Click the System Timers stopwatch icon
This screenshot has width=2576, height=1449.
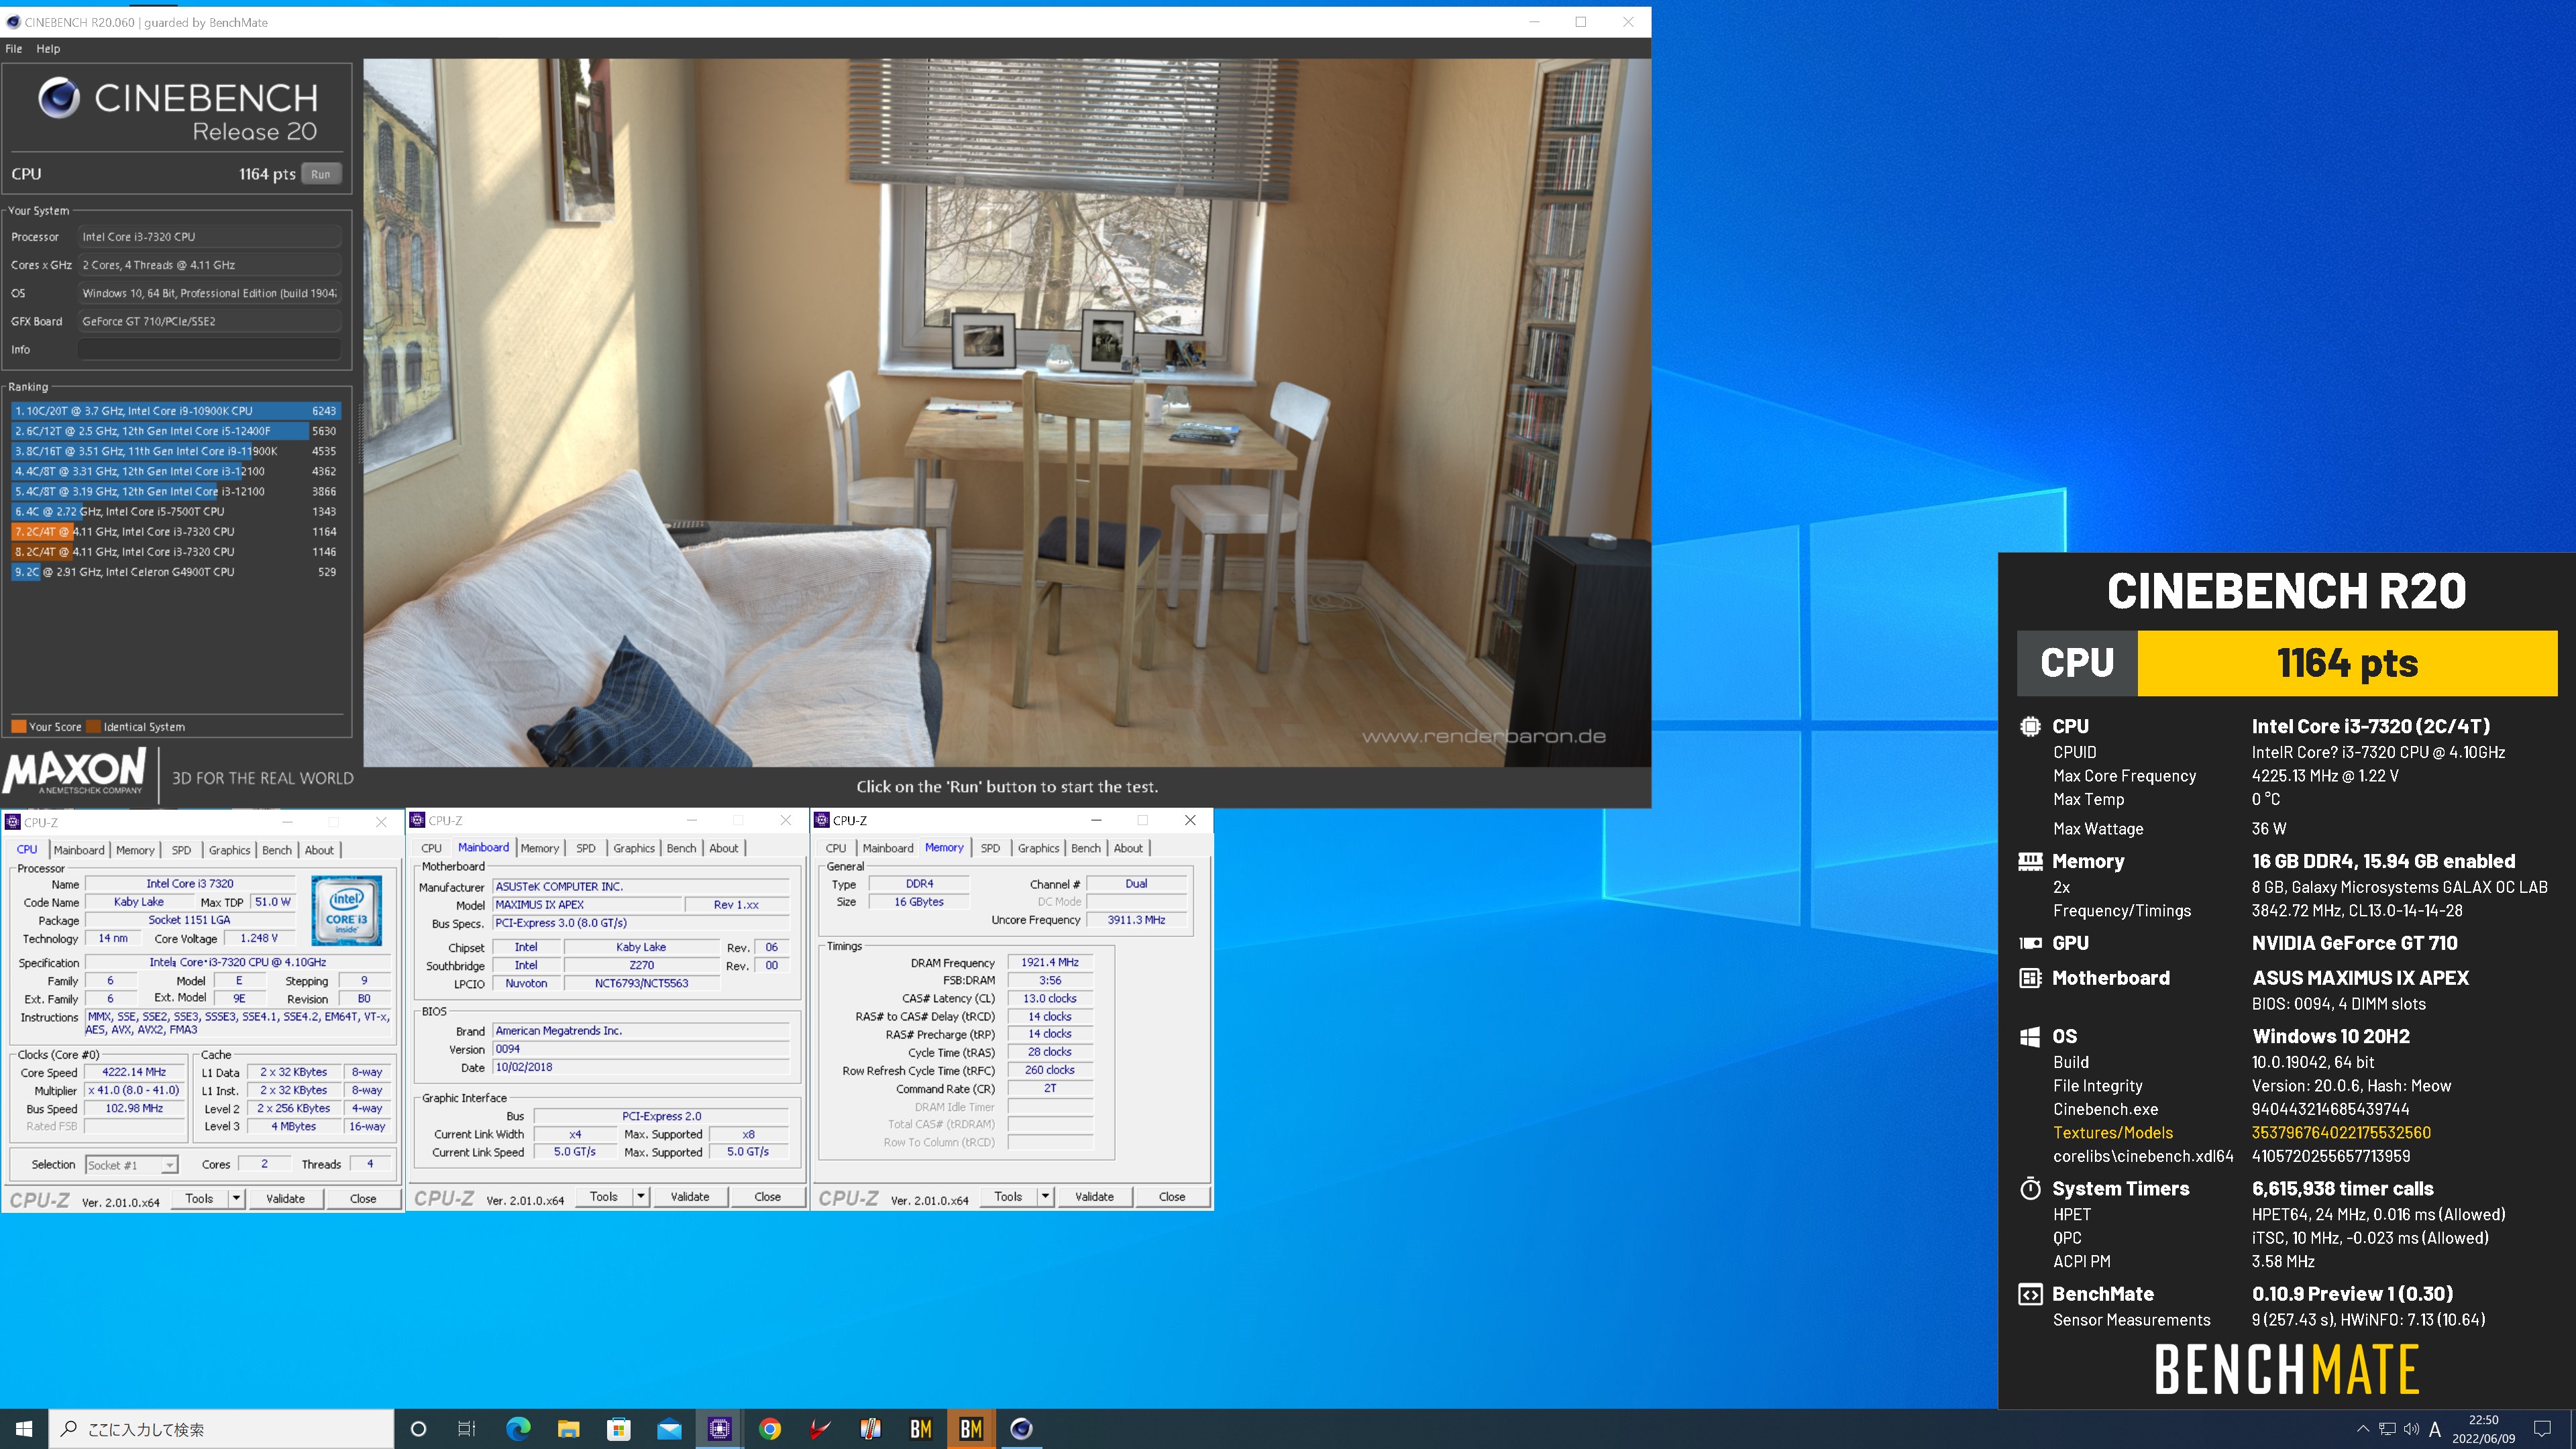(2030, 1189)
